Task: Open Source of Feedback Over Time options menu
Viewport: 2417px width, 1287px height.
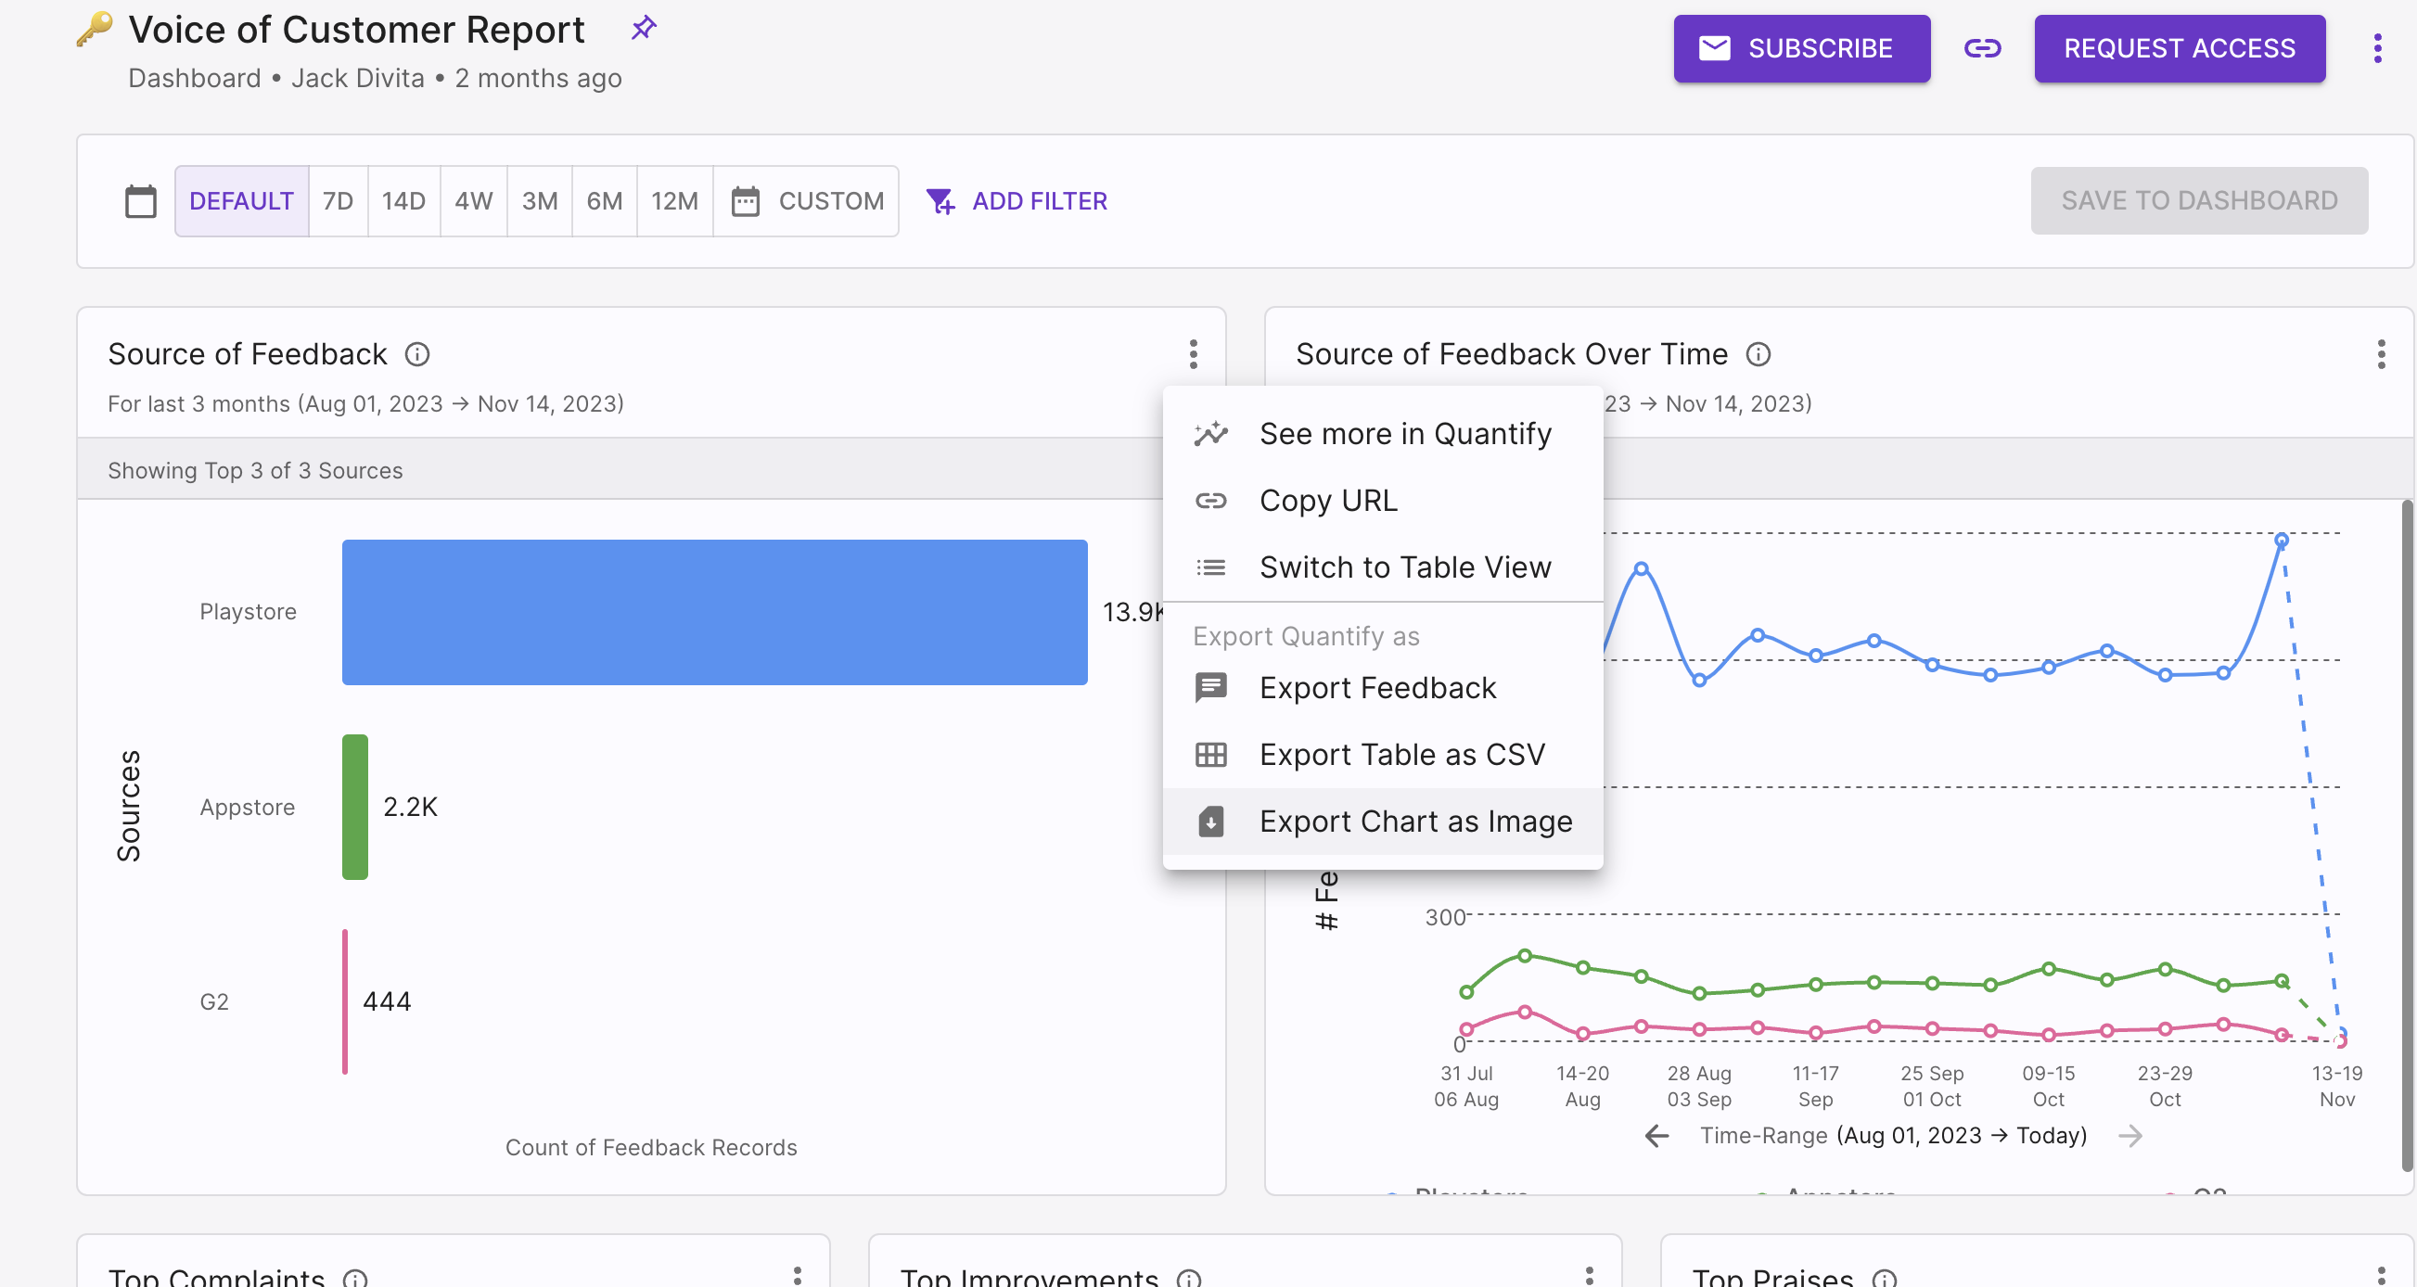Action: pos(2381,354)
